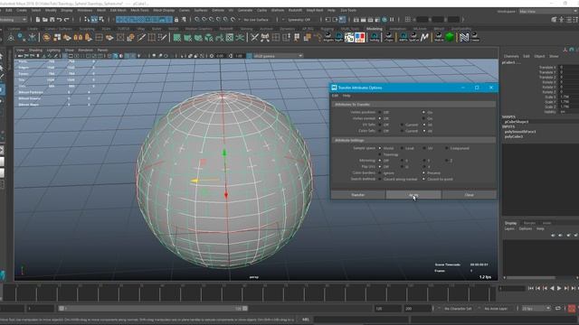This screenshot has height=325, width=579.
Task: Open the frame rate fps dropdown
Action: pos(536,309)
